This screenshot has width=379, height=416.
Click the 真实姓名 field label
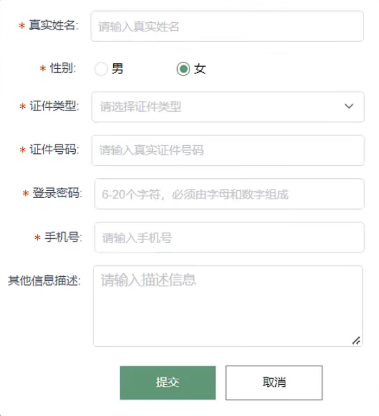click(52, 26)
